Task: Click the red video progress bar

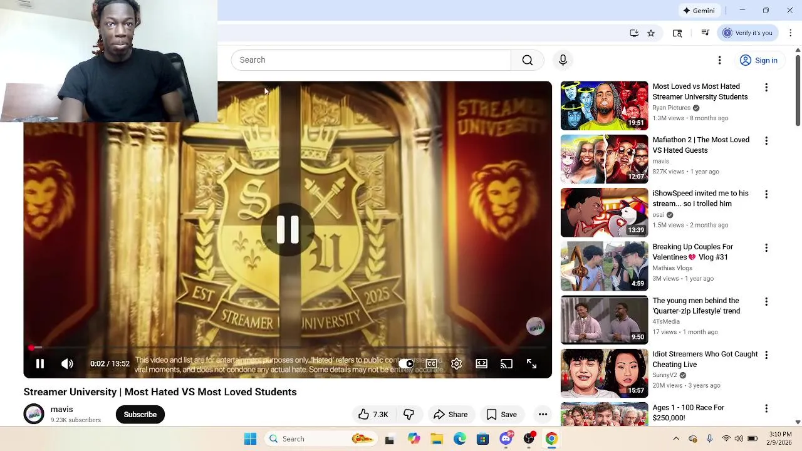Action: pyautogui.click(x=288, y=347)
